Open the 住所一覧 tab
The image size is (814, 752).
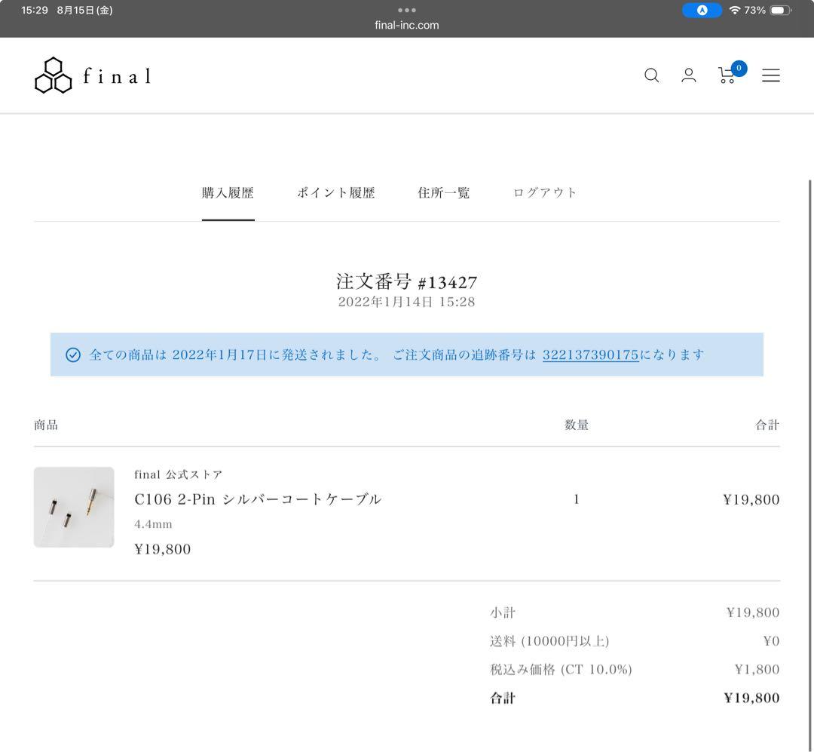pyautogui.click(x=444, y=192)
